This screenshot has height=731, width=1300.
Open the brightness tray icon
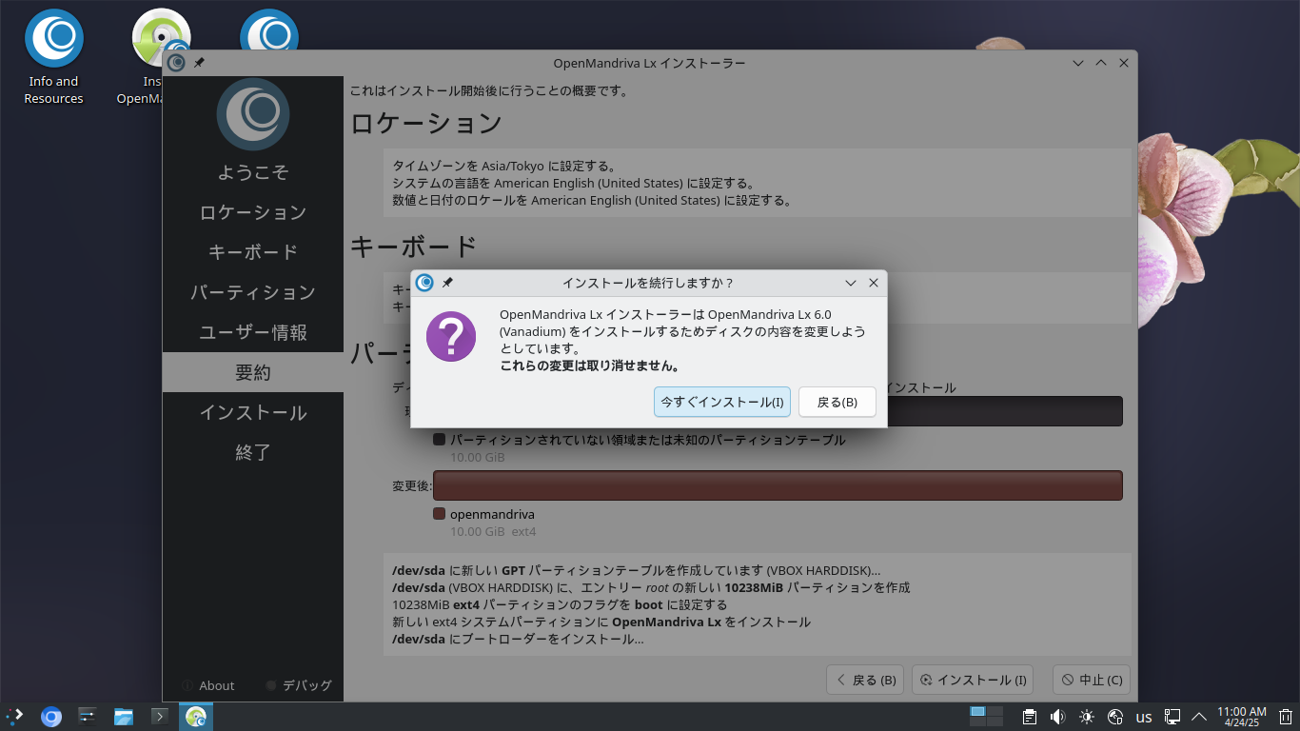coord(1087,717)
